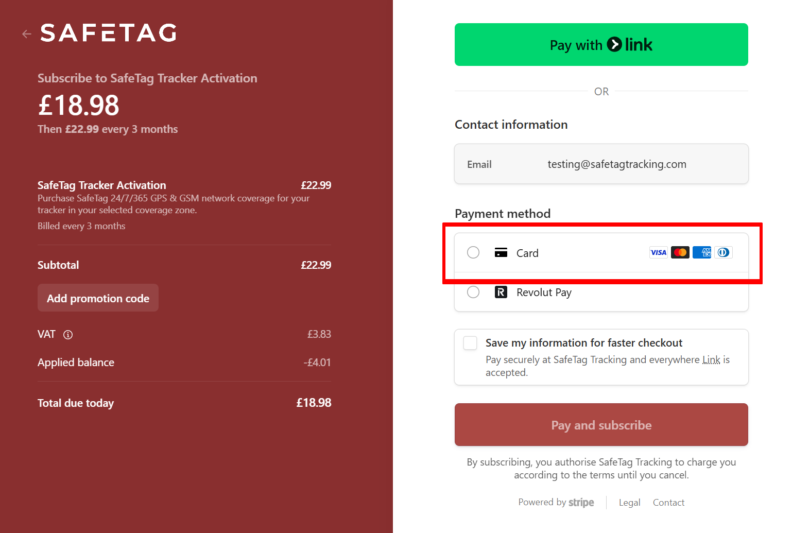Click the underlined Link text in description
792x533 pixels.
pyautogui.click(x=711, y=360)
